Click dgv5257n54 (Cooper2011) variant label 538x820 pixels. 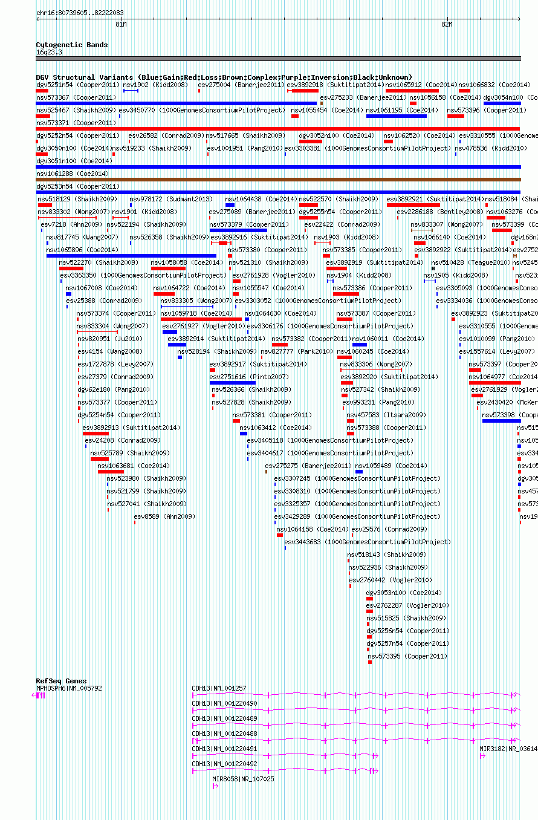pyautogui.click(x=409, y=643)
